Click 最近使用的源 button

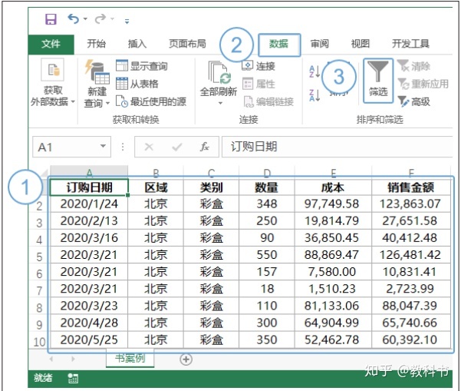point(151,101)
